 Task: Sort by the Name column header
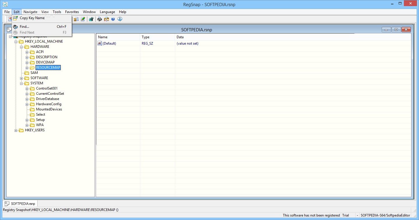click(118, 37)
